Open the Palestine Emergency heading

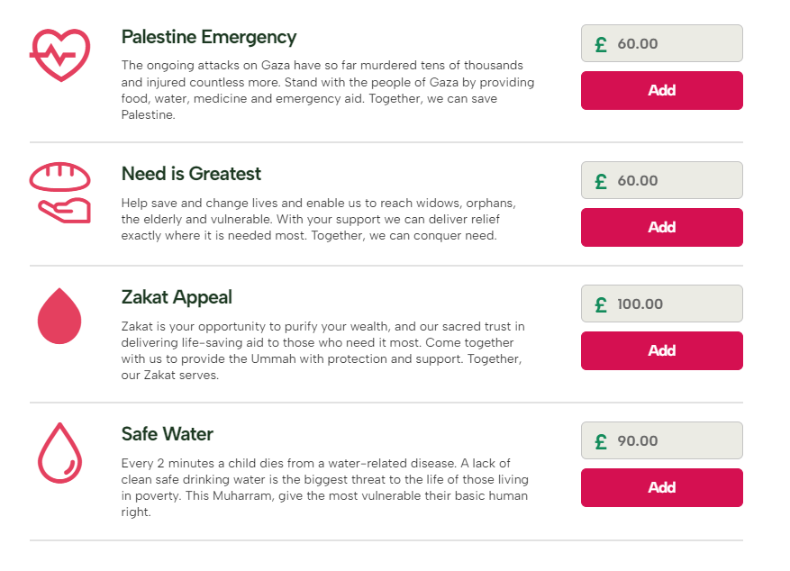point(209,38)
